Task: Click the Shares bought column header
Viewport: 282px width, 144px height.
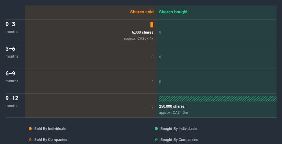Action: pos(173,12)
